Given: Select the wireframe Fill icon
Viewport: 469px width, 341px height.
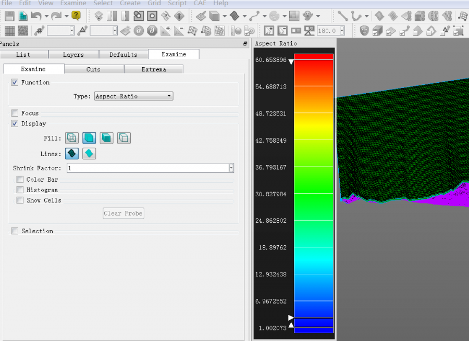Looking at the screenshot, I should click(x=71, y=138).
